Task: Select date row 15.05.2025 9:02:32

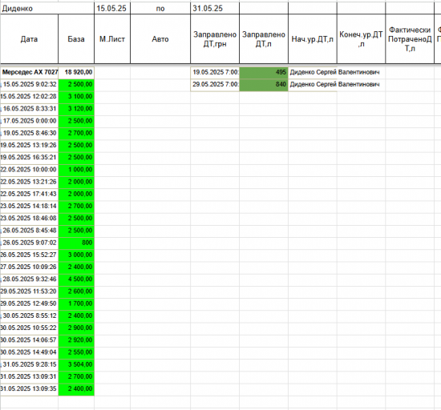Action: click(29, 85)
